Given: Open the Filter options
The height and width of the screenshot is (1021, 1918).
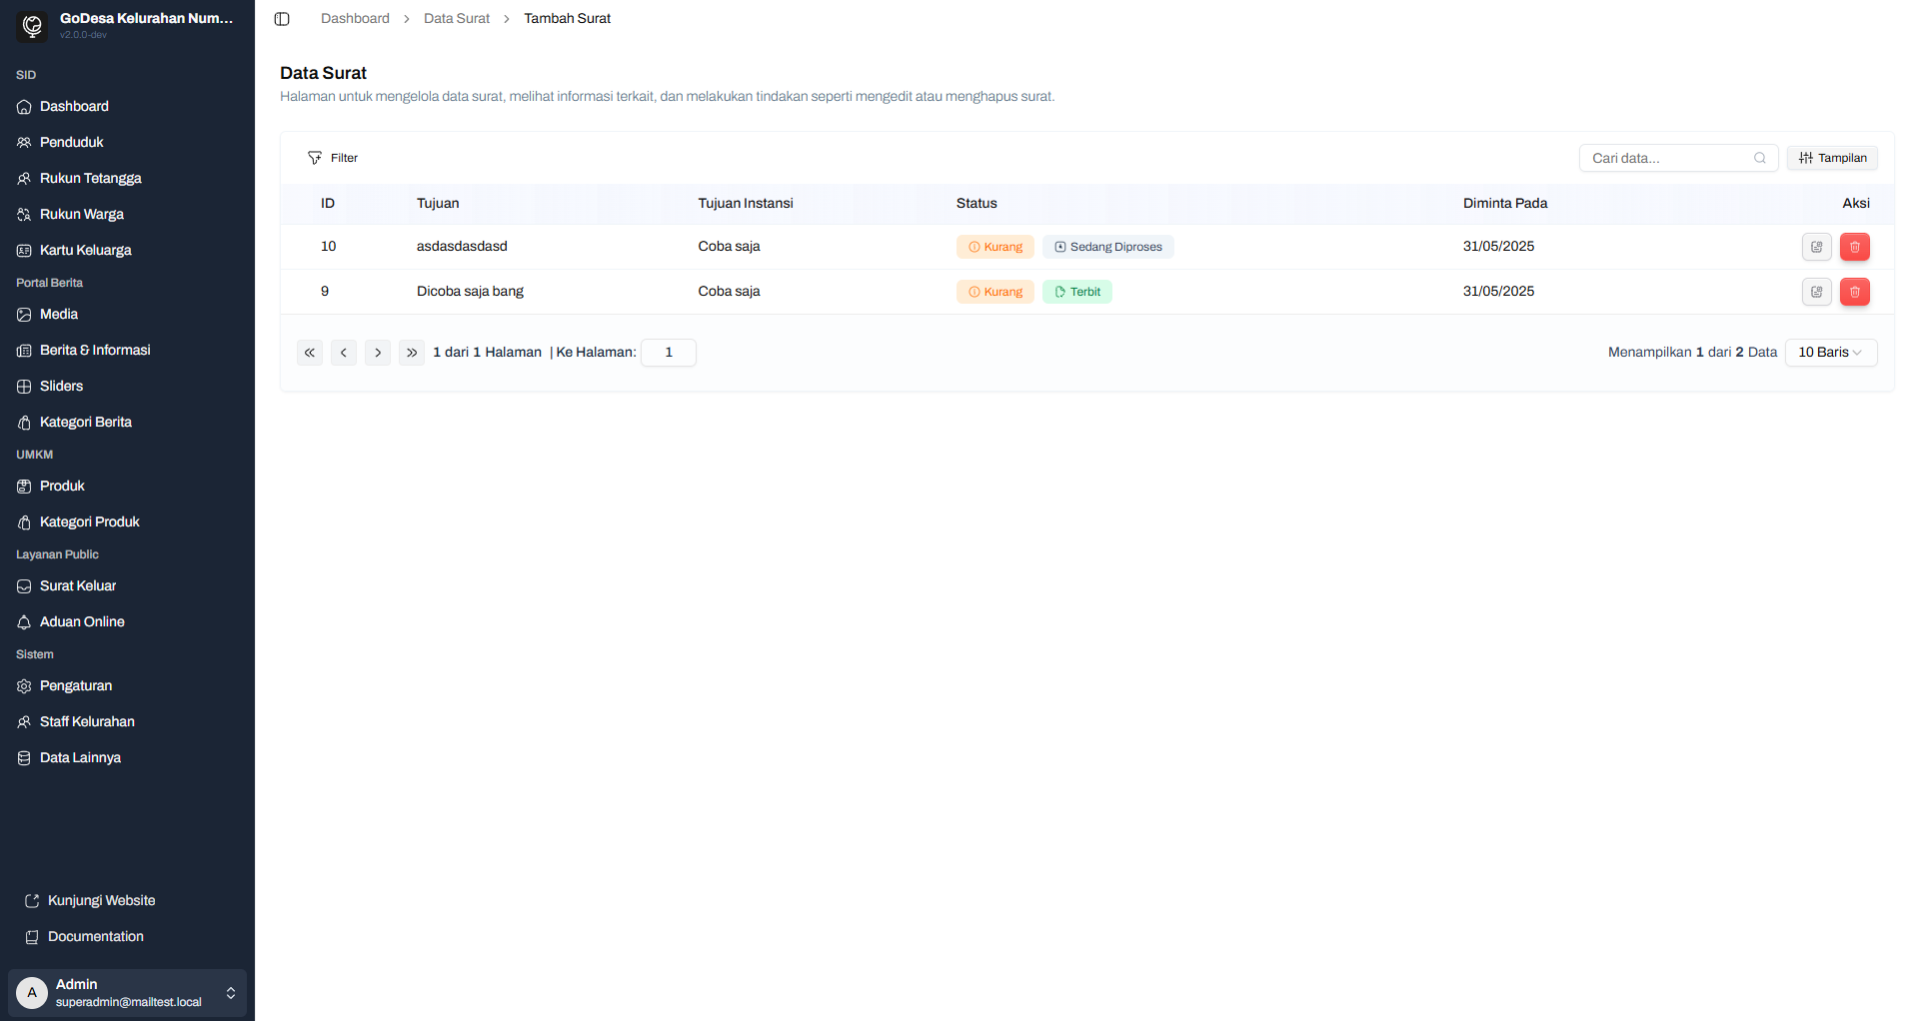Looking at the screenshot, I should pos(333,158).
